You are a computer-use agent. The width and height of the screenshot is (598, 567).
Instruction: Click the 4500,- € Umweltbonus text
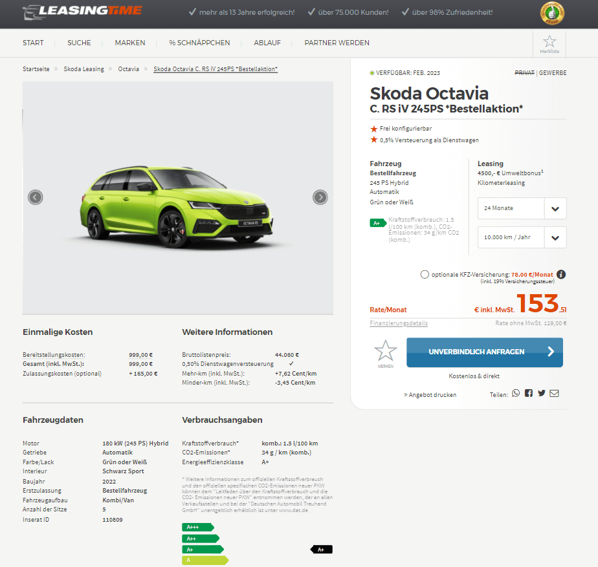pyautogui.click(x=510, y=173)
